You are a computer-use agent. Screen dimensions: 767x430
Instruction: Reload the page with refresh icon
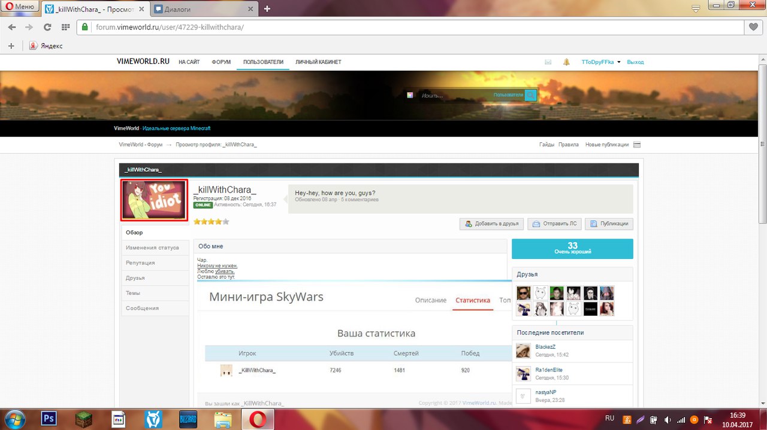coord(47,27)
